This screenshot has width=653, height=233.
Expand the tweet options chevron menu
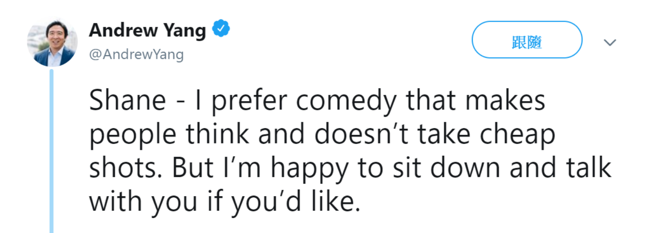(x=610, y=42)
